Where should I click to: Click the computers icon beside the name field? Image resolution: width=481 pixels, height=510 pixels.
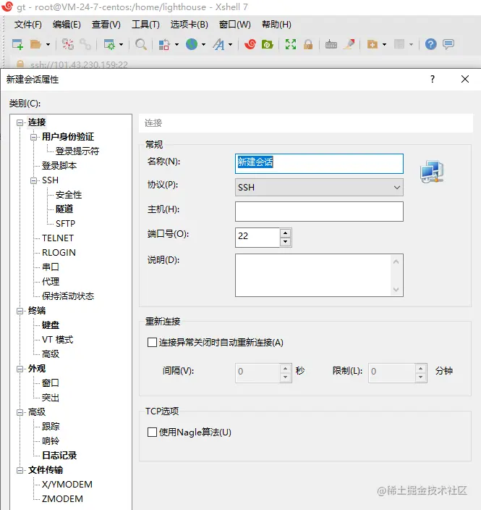point(432,172)
